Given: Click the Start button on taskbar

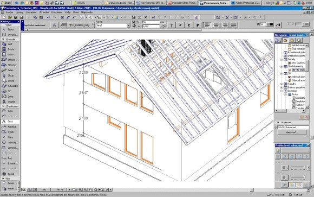Looking at the screenshot, I should 6,3.
